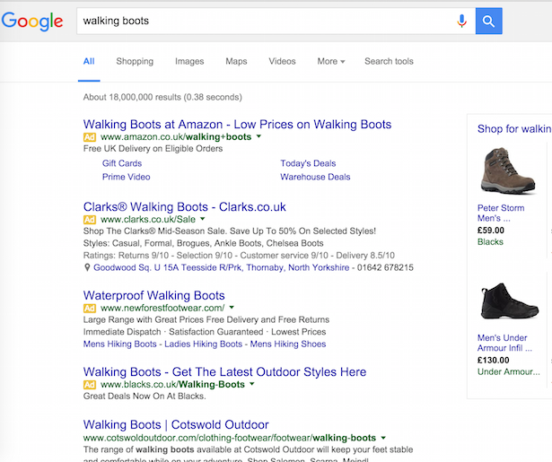Open Walking Boots Cotswold Outdoor result
The height and width of the screenshot is (462, 552).
(176, 424)
